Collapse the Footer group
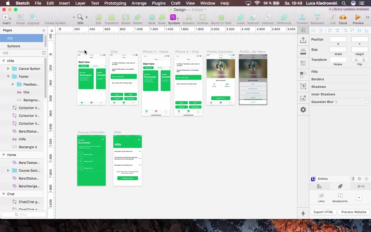This screenshot has height=232, width=371. coord(8,77)
